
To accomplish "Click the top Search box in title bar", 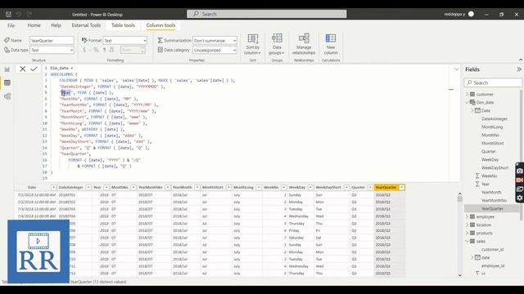I will (267, 14).
